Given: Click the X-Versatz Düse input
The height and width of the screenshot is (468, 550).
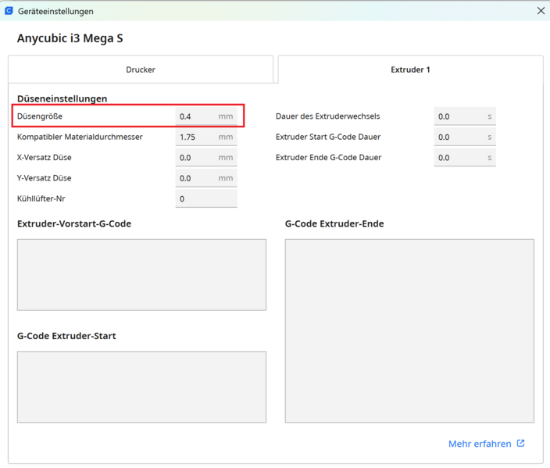Looking at the screenshot, I should click(206, 158).
